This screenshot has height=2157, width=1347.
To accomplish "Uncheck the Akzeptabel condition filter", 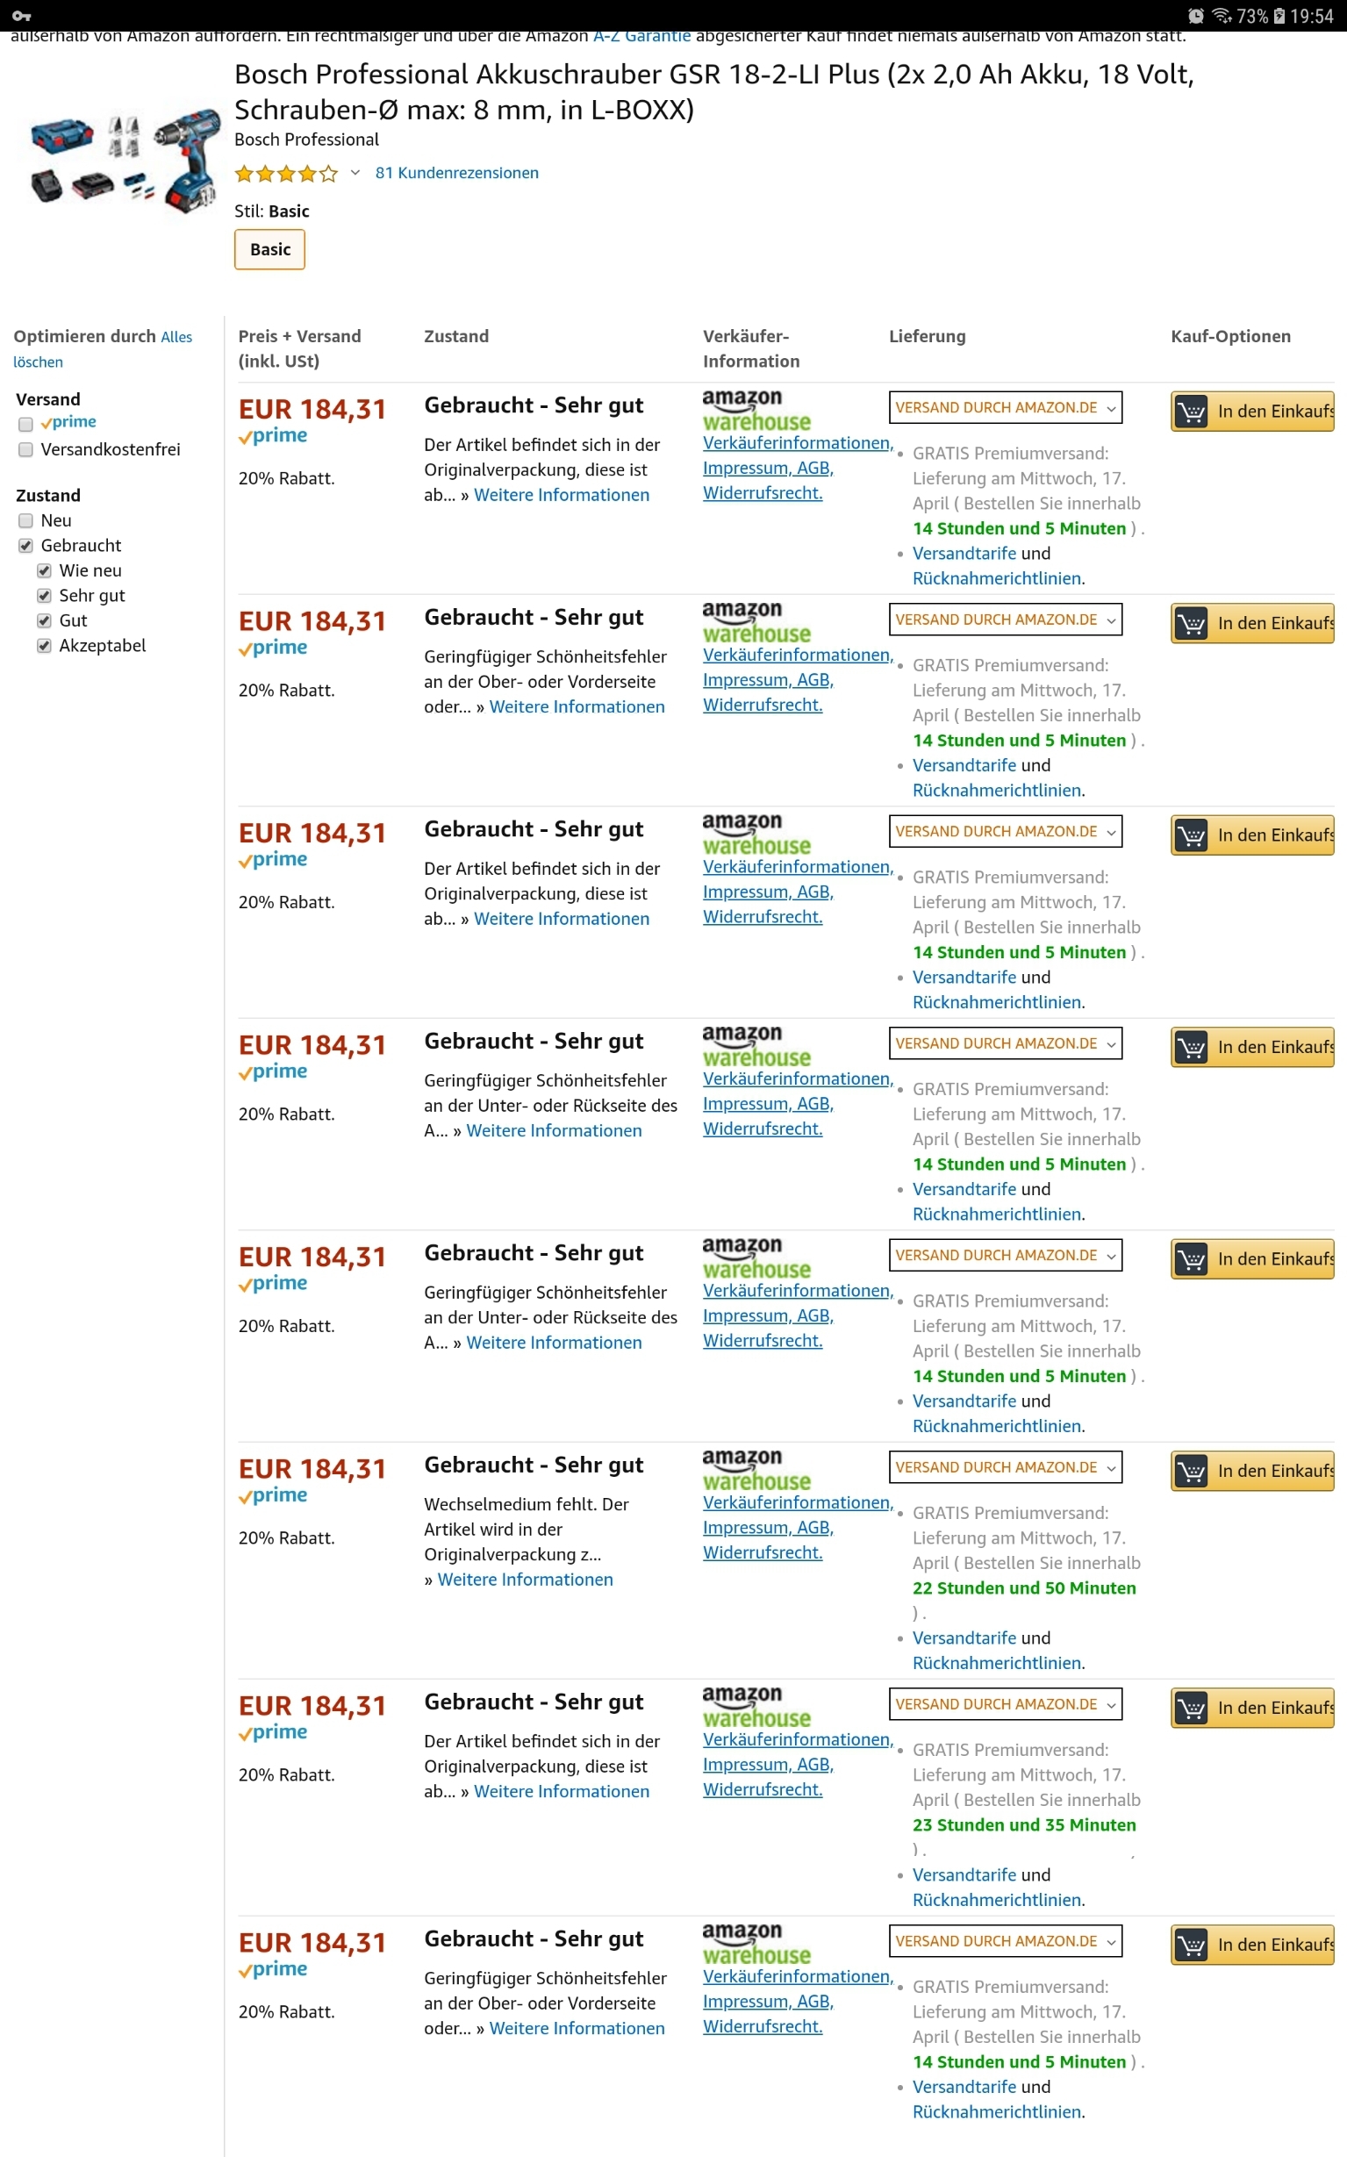I will tap(44, 646).
